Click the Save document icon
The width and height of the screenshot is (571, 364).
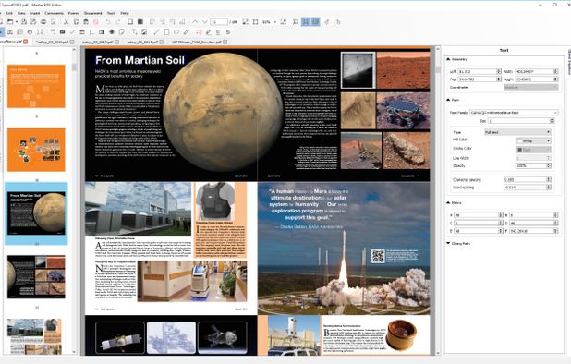tap(24, 22)
